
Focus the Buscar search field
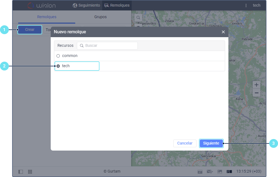pyautogui.click(x=107, y=45)
